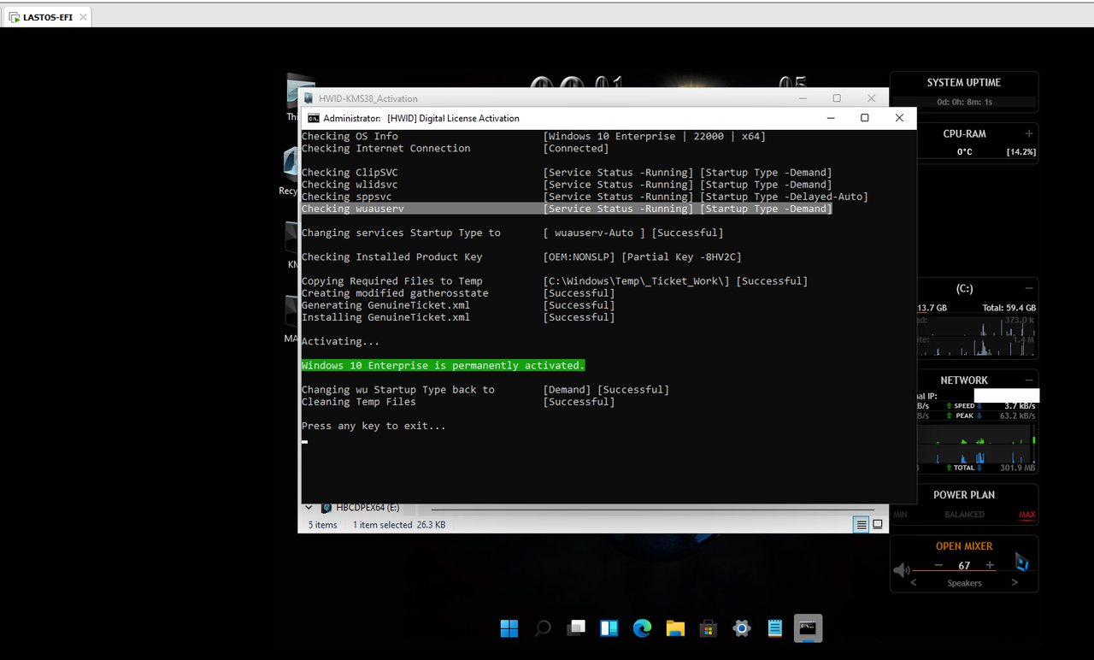Click 'Checking Installed Product Key' line
The image size is (1094, 660).
coord(391,257)
